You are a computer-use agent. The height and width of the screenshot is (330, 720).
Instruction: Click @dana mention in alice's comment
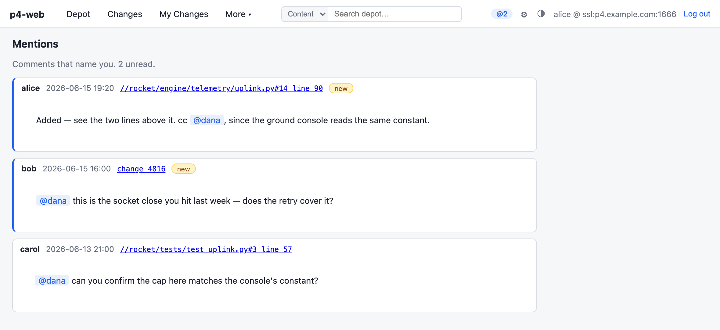tap(207, 120)
